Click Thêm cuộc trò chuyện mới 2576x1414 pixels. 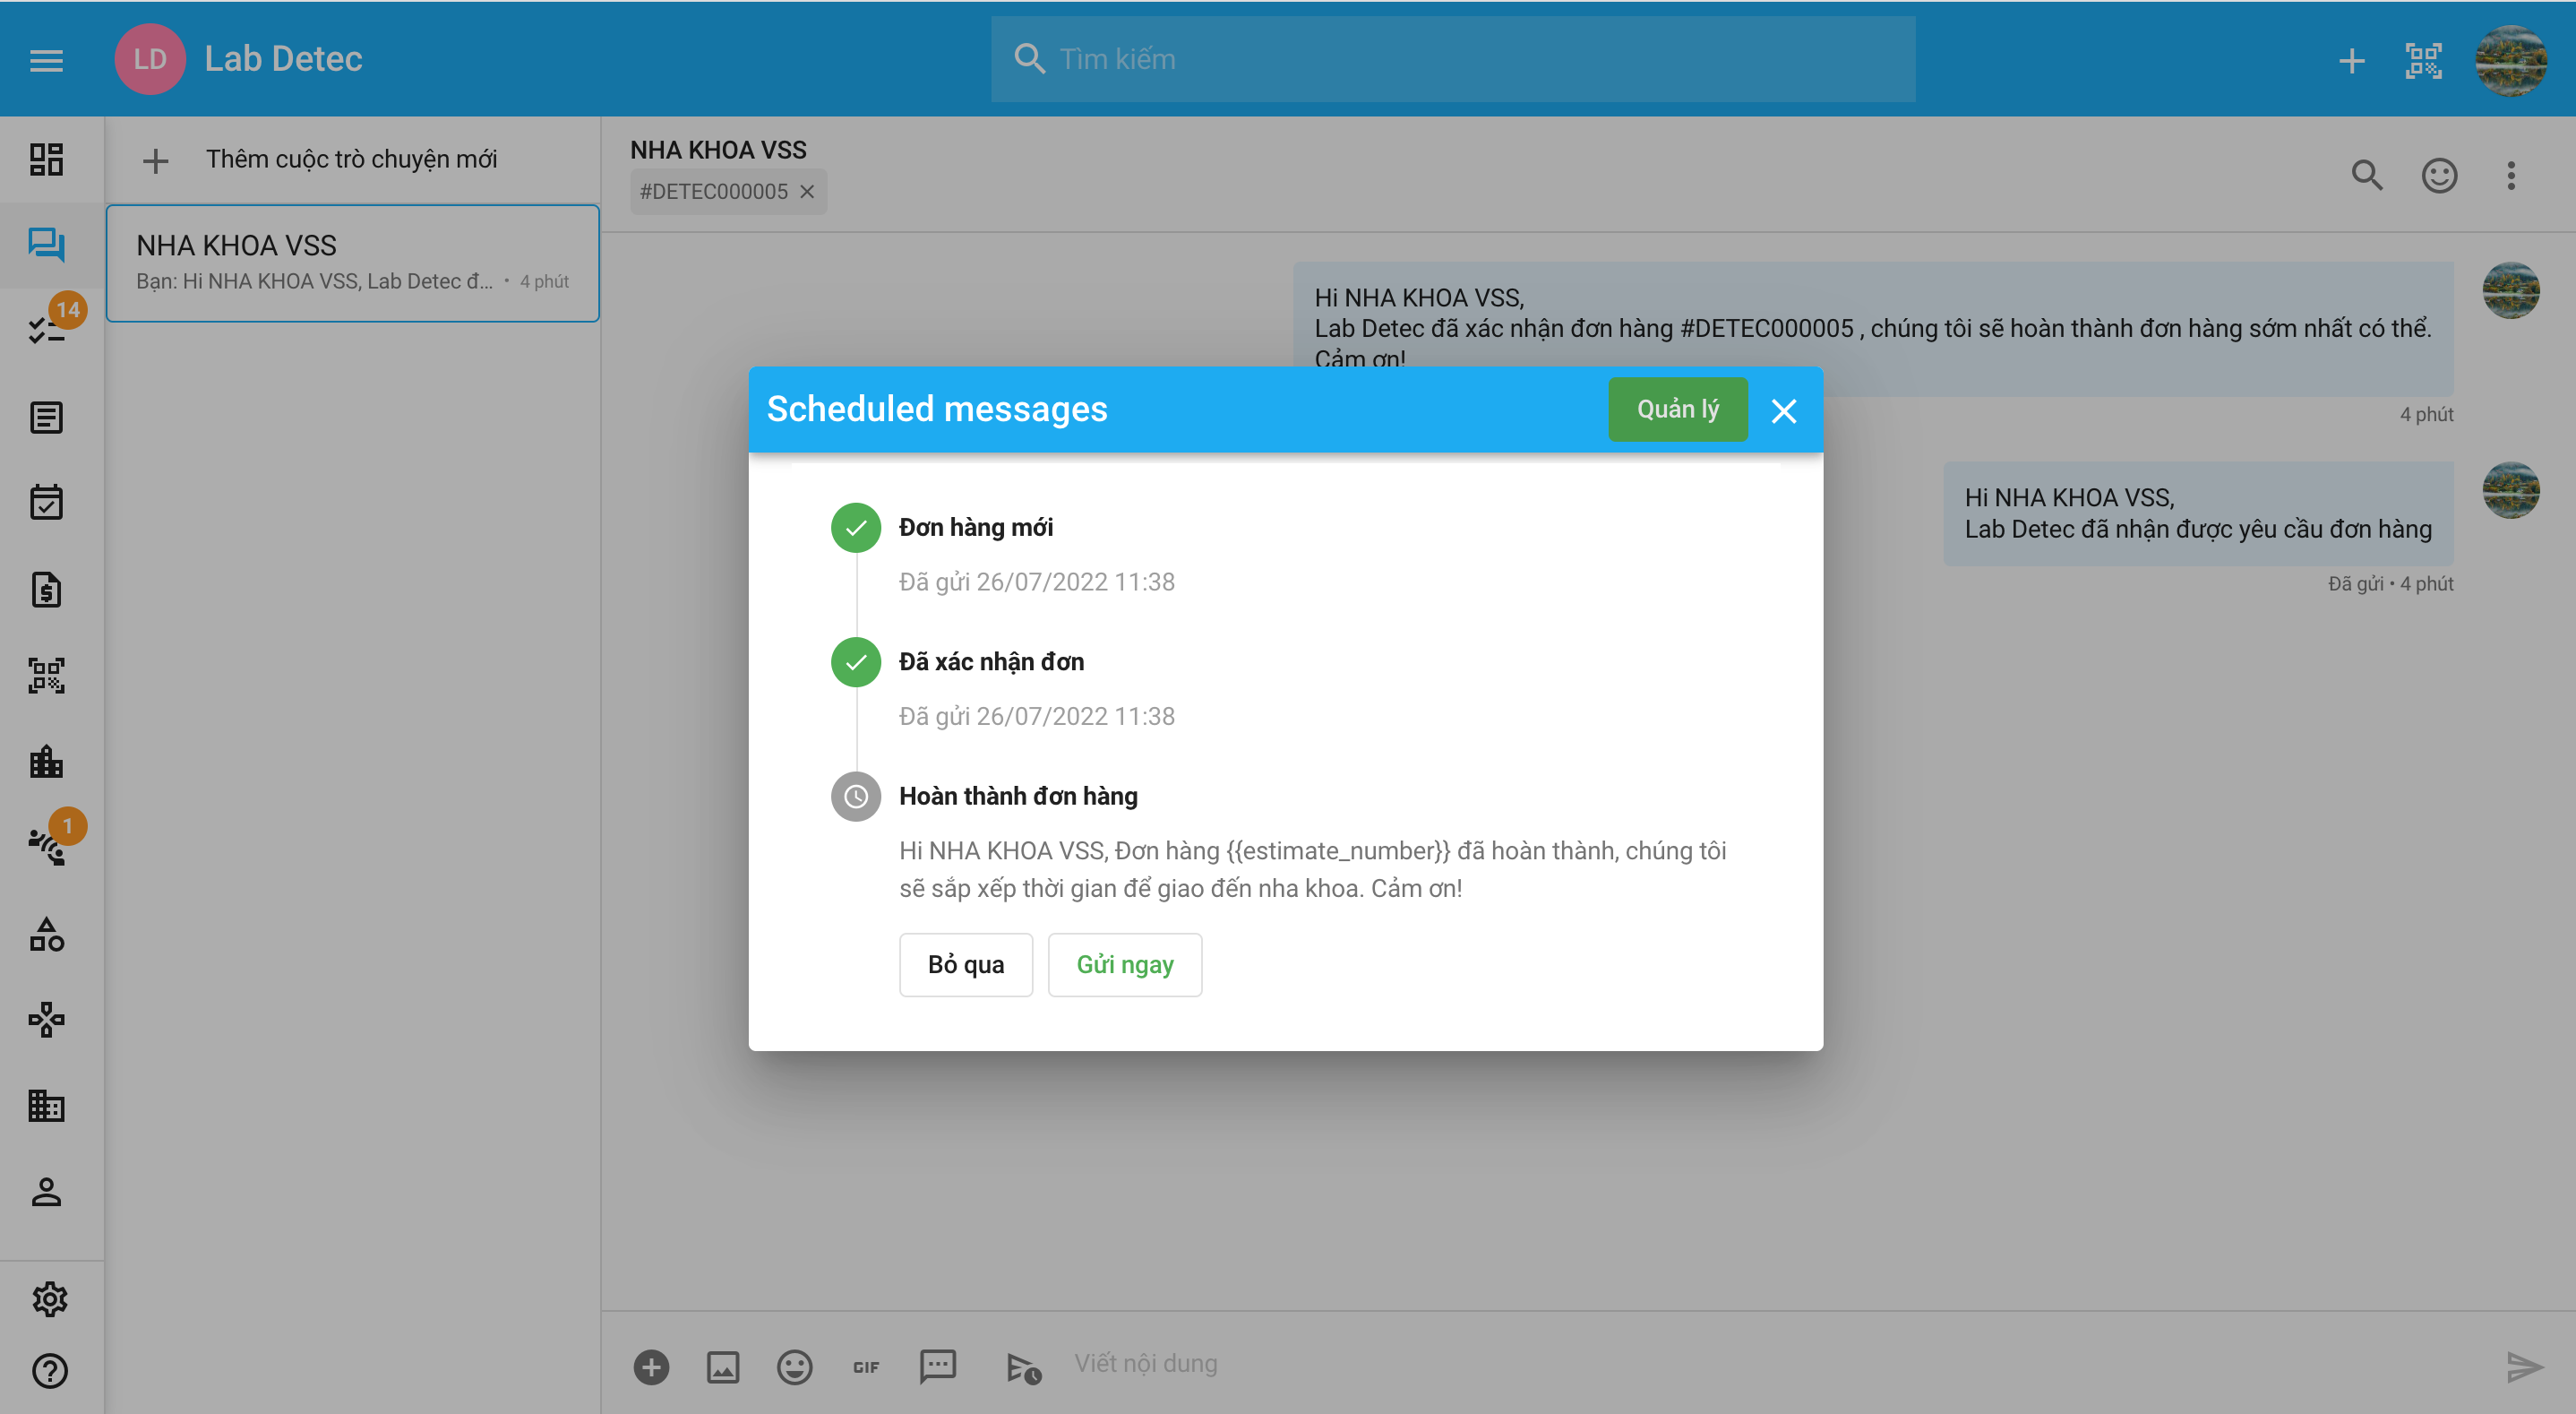click(352, 160)
